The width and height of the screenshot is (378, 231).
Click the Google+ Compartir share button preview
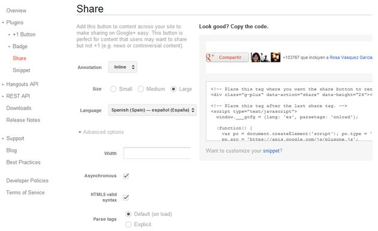tap(227, 58)
